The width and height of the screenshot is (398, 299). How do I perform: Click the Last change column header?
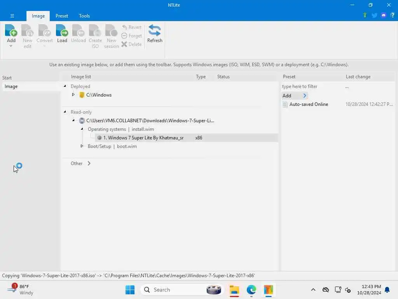point(358,77)
